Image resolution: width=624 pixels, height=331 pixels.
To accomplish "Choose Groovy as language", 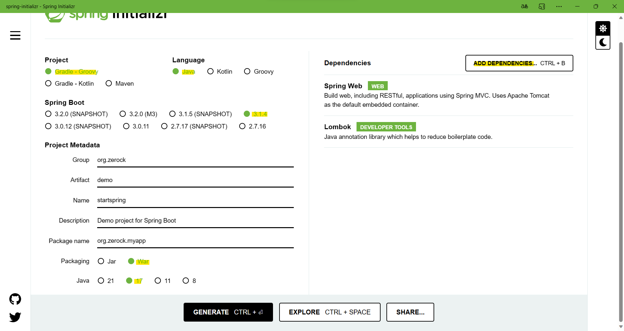I will tap(259, 71).
